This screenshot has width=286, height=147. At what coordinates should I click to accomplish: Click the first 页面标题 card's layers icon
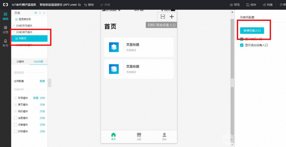pos(114,47)
